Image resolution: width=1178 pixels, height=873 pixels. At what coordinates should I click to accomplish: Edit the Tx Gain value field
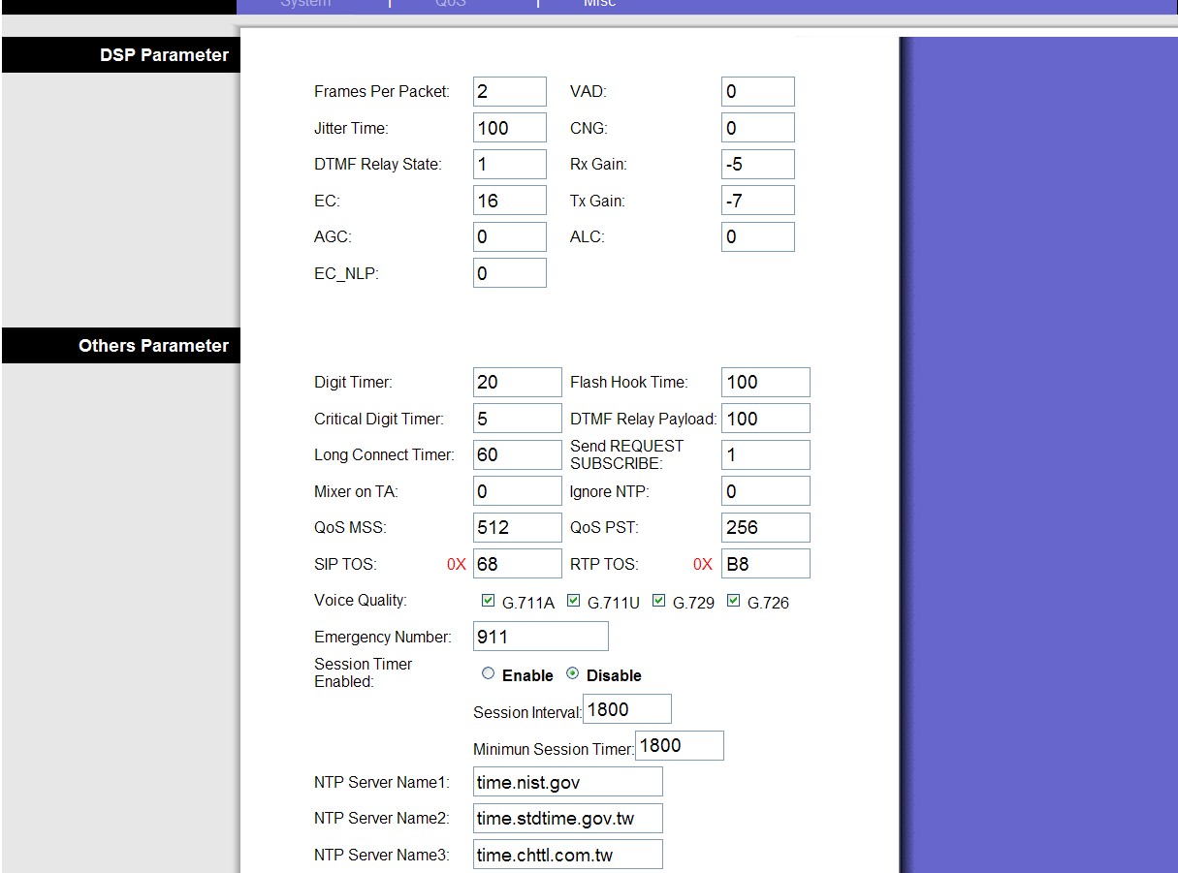click(x=758, y=201)
